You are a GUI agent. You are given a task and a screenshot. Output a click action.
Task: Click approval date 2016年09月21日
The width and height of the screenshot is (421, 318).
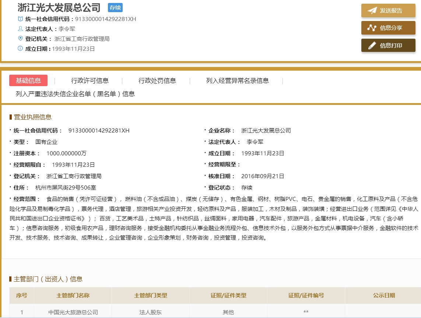263,176
